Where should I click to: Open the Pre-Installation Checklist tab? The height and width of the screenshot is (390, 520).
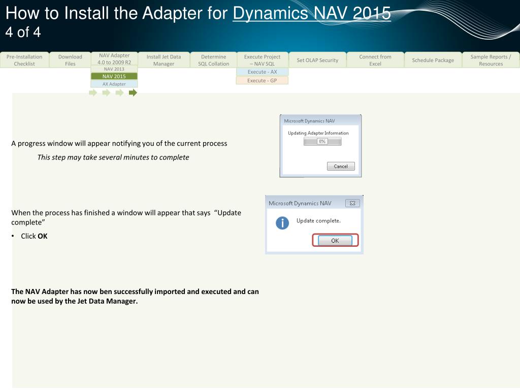[24, 60]
